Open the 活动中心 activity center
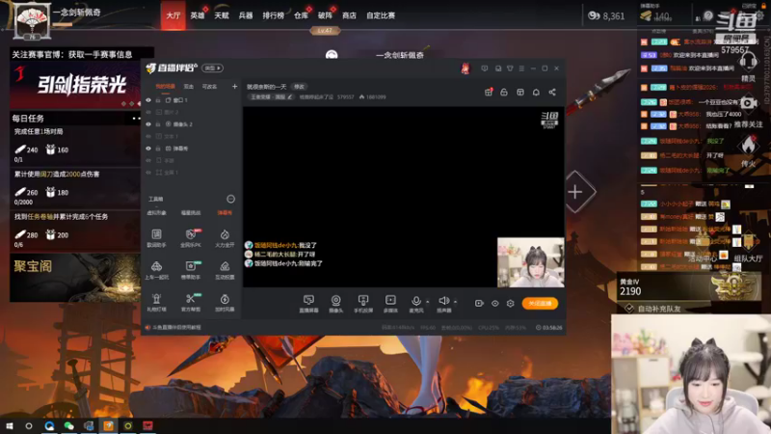The image size is (771, 434). point(703,258)
